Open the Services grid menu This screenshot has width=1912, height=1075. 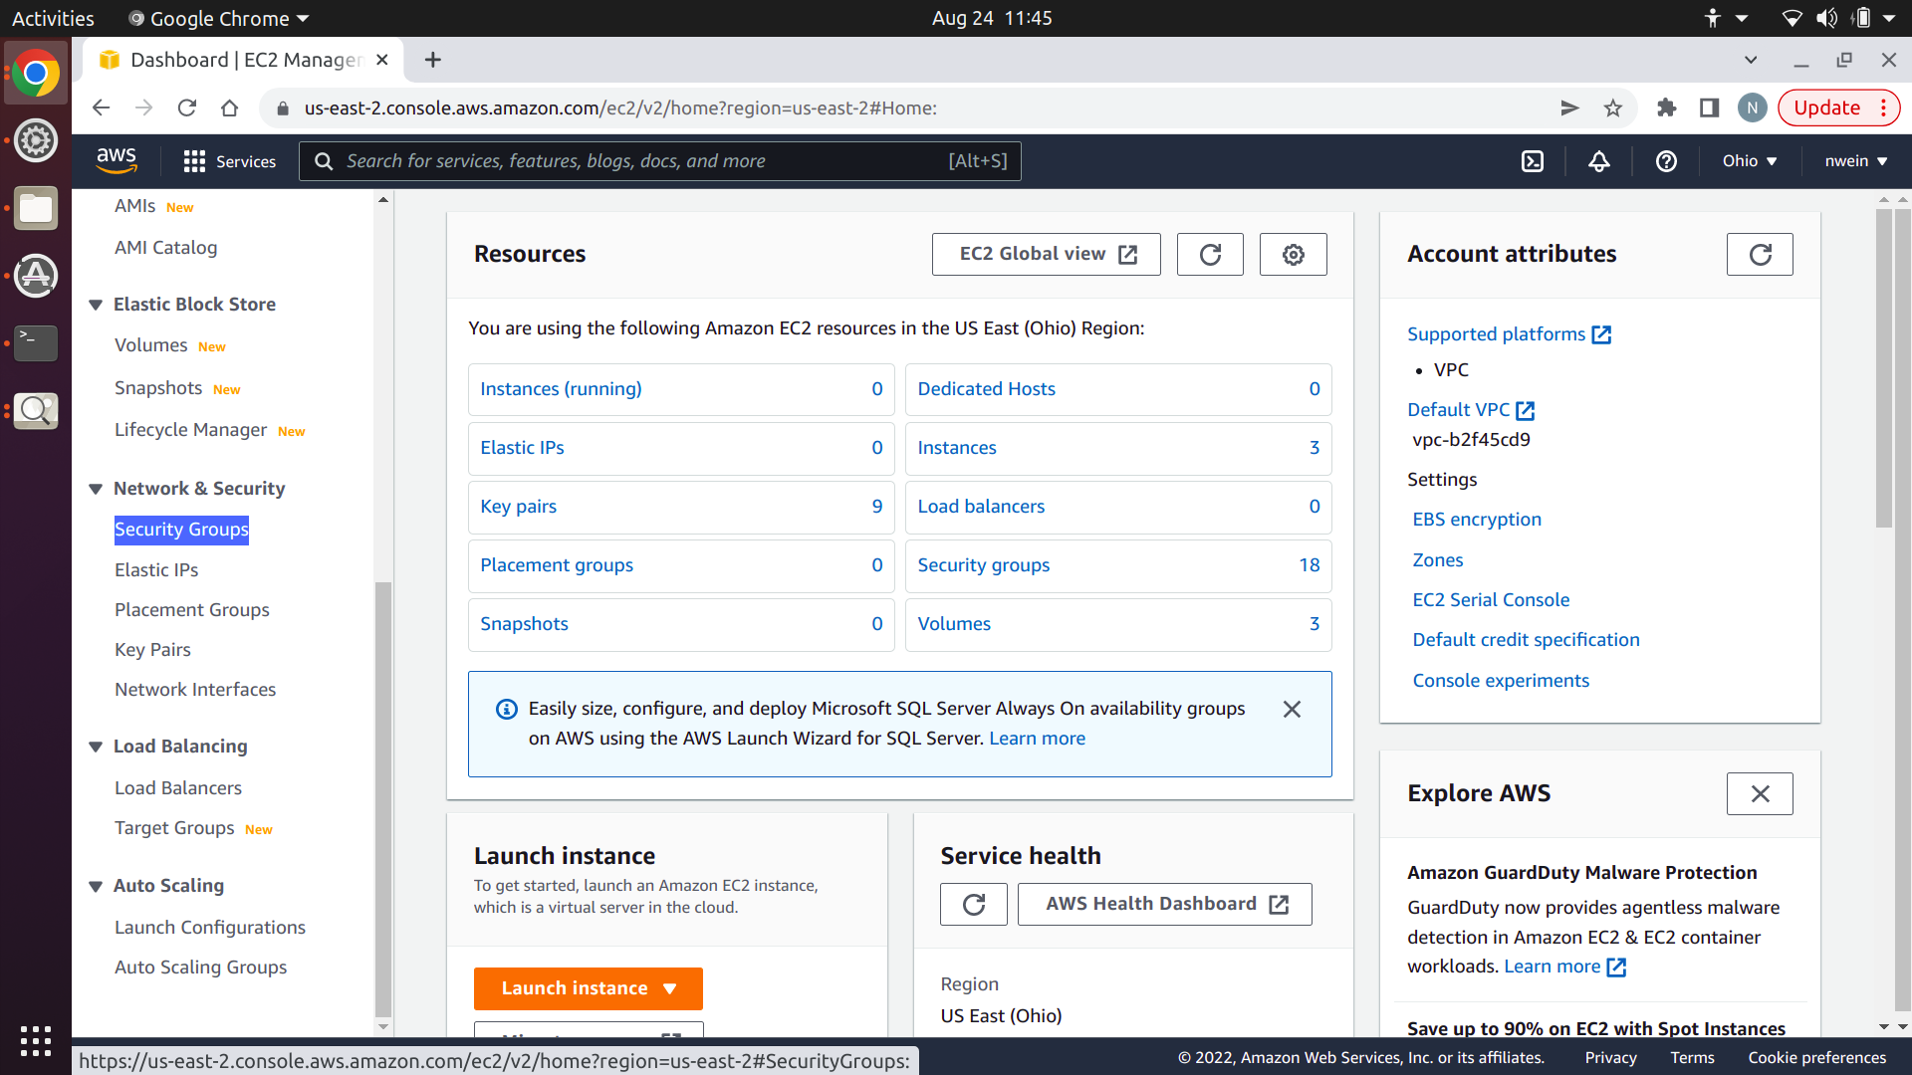click(x=230, y=161)
